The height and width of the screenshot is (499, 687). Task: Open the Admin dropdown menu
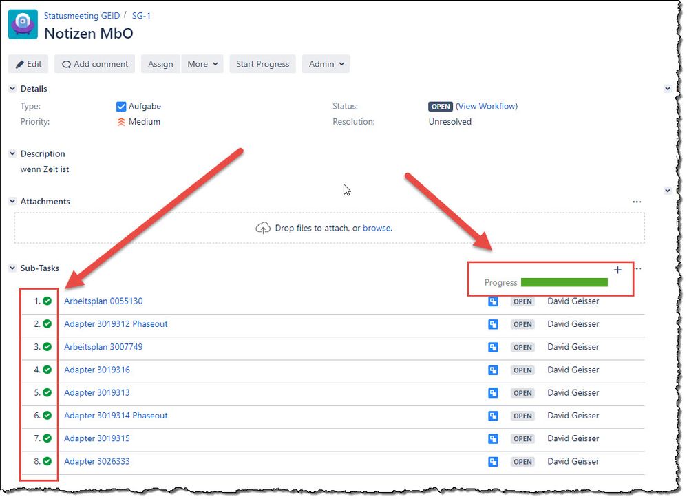(326, 64)
